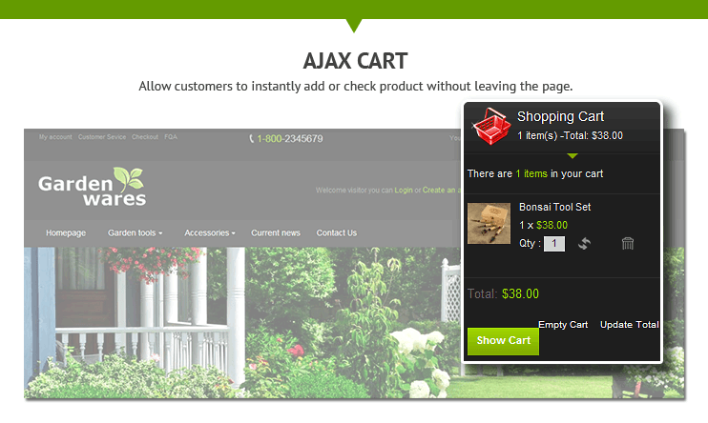
Task: Click the Garden wares leaf logo
Action: pyautogui.click(x=93, y=187)
